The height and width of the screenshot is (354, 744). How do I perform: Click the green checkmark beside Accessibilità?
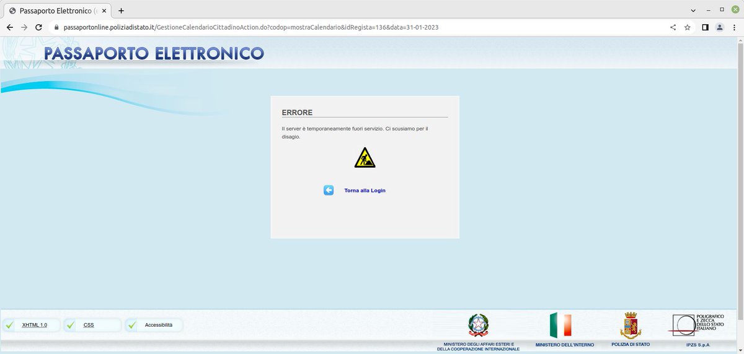click(x=132, y=325)
